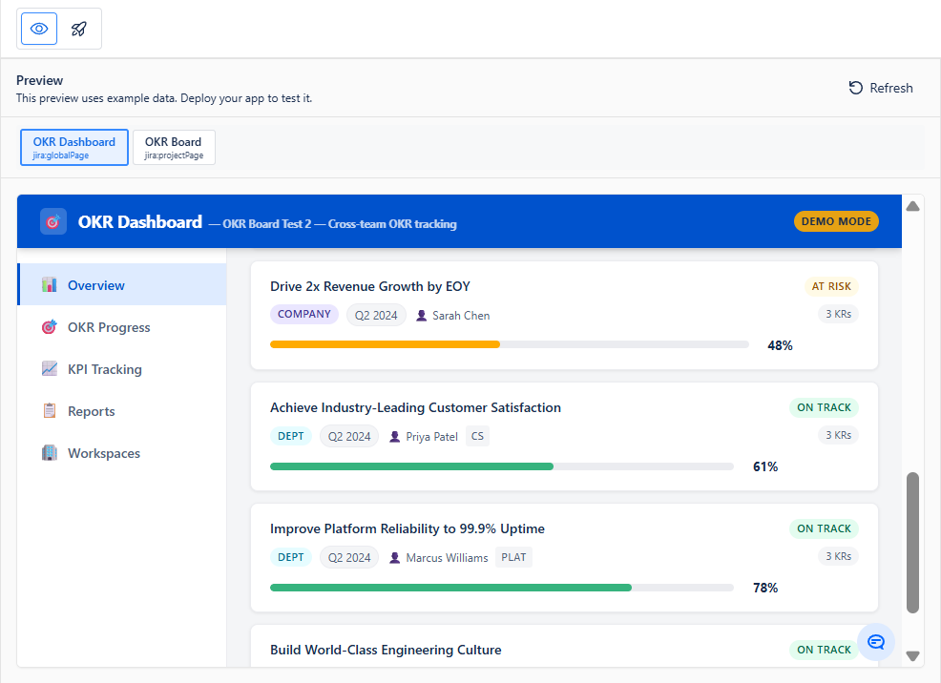
Task: Open Improve Platform Reliability to 99.9% Uptime
Action: tap(408, 528)
